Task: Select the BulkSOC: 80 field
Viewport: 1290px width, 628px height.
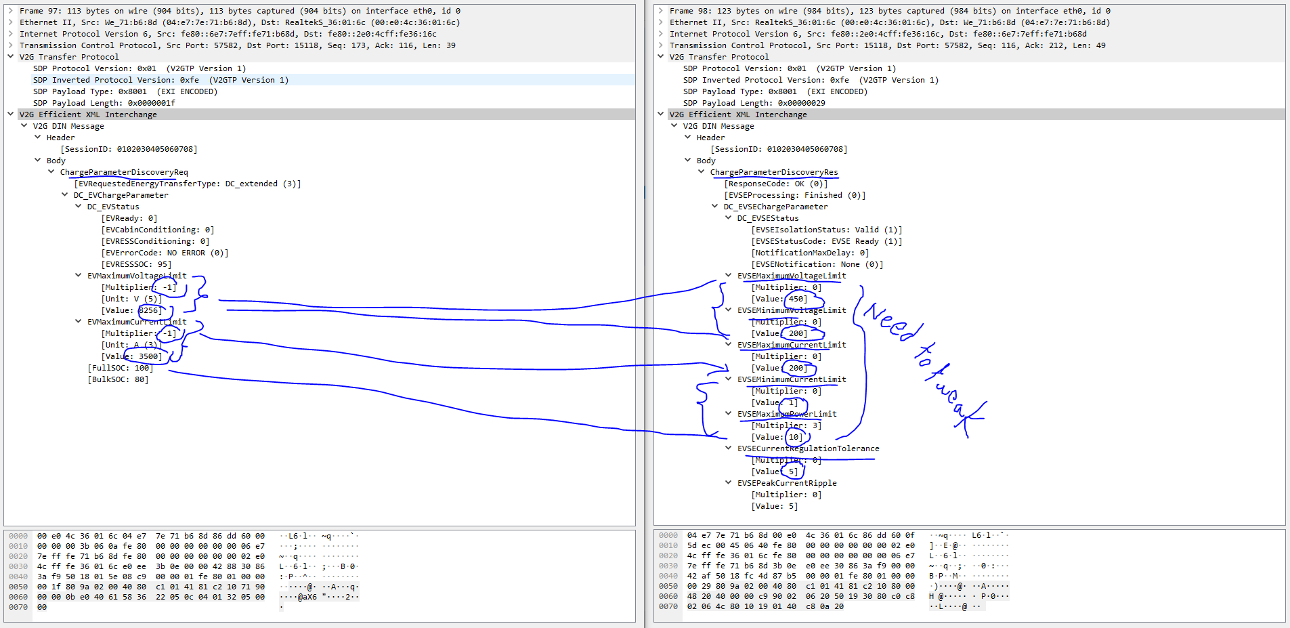Action: click(x=118, y=379)
